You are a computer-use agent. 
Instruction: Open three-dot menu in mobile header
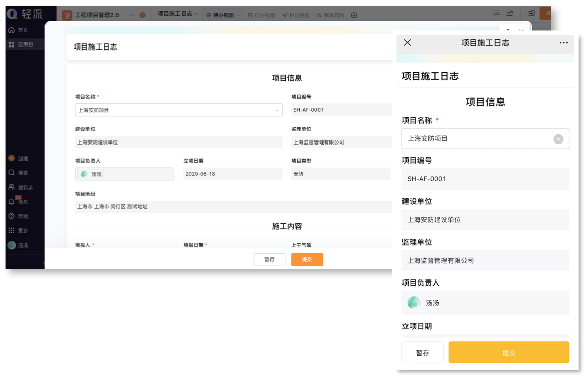(x=563, y=43)
